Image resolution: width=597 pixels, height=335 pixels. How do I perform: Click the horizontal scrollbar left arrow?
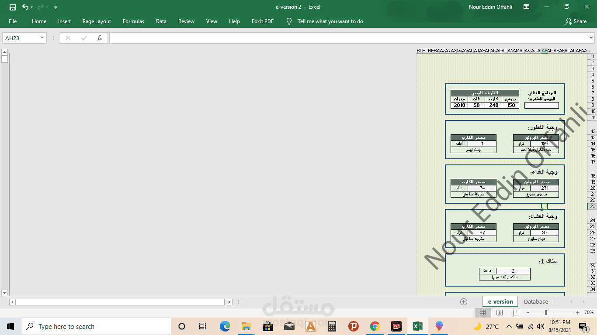(12, 302)
